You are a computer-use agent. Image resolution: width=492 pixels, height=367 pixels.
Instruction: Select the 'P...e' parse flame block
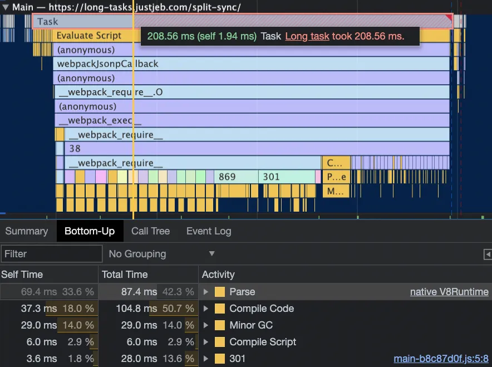tap(336, 177)
